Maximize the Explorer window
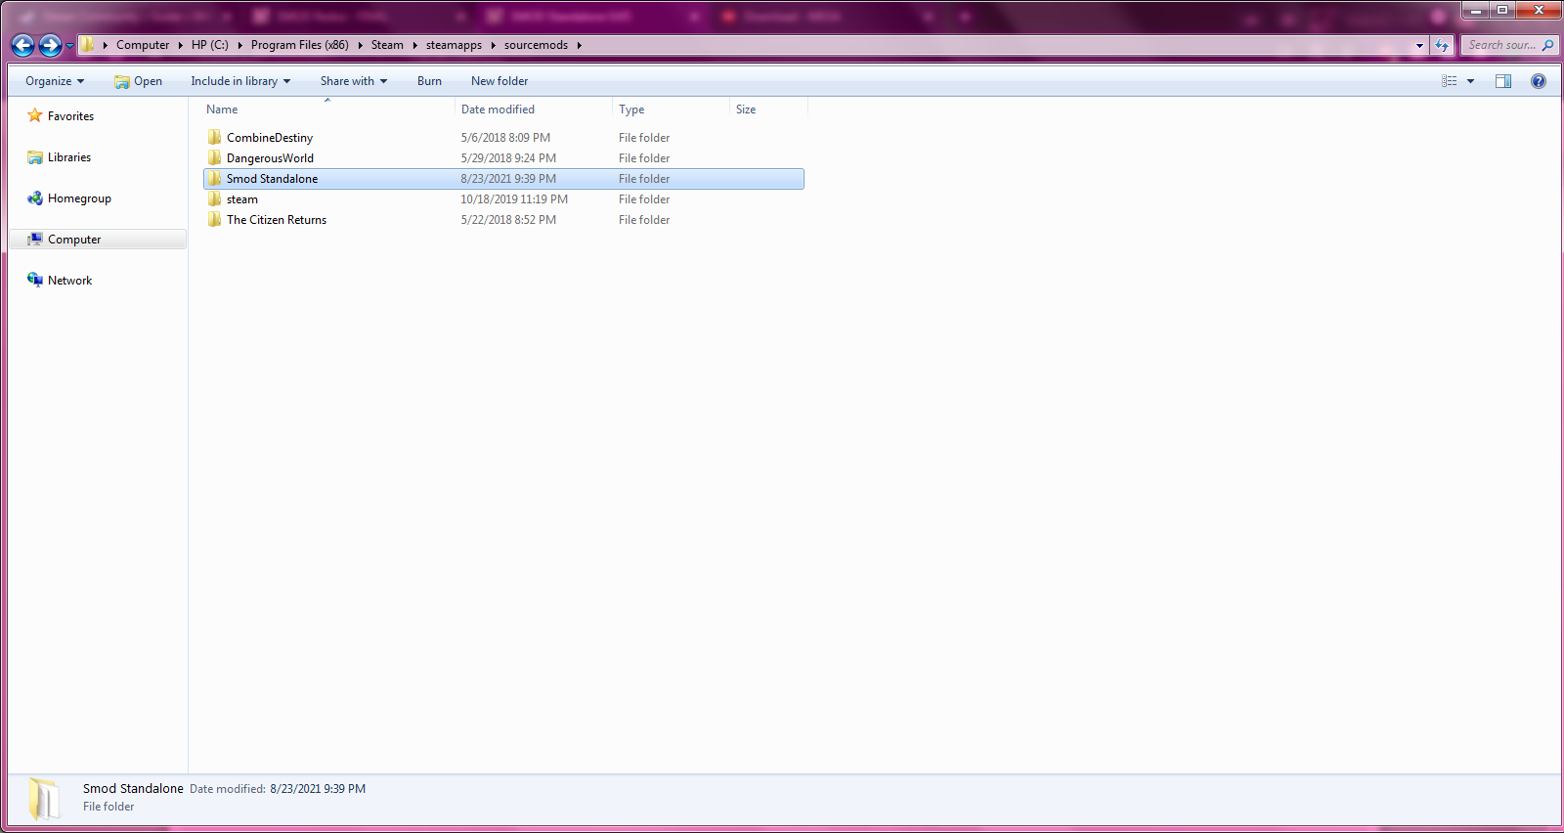The image size is (1564, 833). click(x=1502, y=10)
